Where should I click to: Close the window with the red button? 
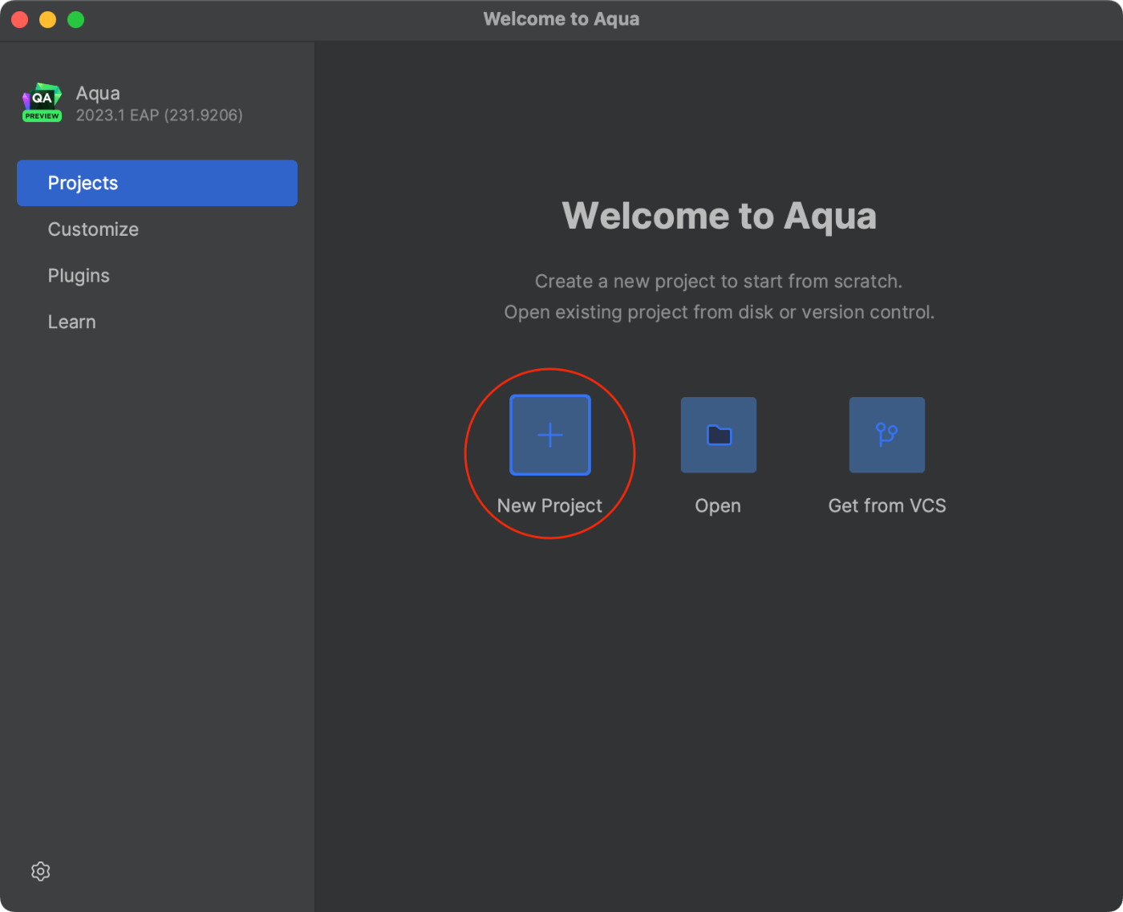coord(20,20)
